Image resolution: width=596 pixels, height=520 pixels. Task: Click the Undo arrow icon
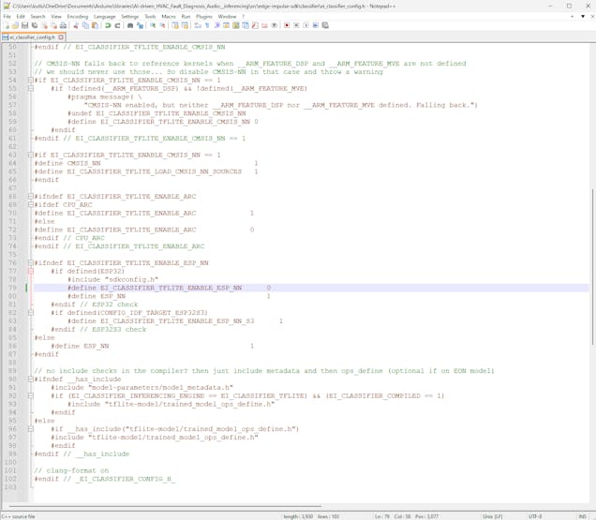click(105, 26)
